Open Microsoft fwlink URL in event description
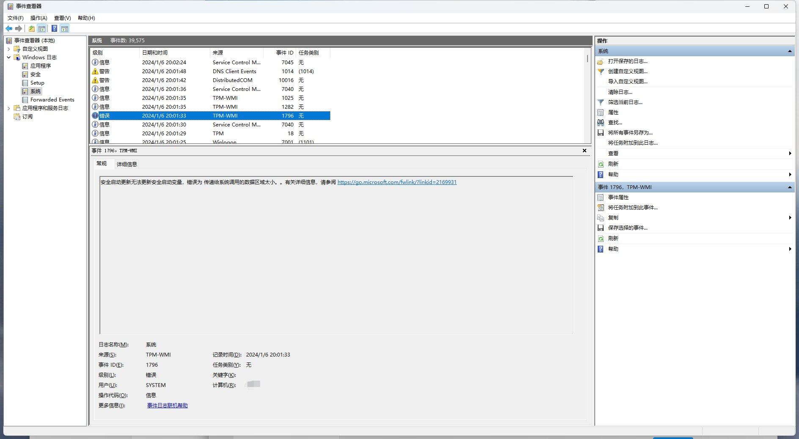This screenshot has height=439, width=799. pos(397,182)
